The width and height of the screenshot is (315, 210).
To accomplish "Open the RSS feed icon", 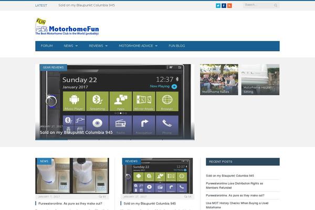I will 229,6.
